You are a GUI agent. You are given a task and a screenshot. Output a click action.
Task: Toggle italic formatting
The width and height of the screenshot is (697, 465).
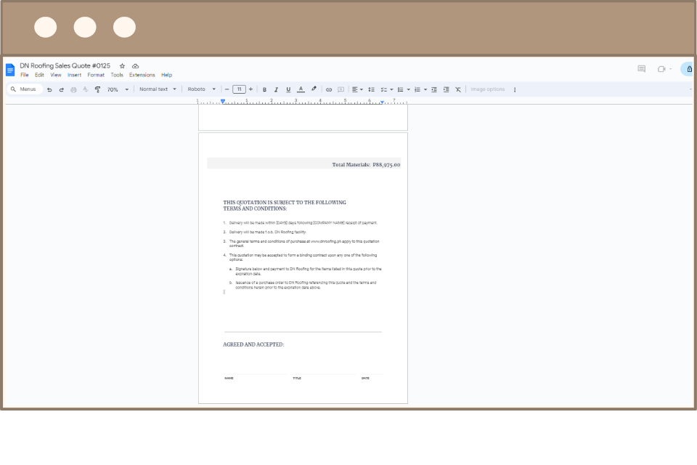276,89
